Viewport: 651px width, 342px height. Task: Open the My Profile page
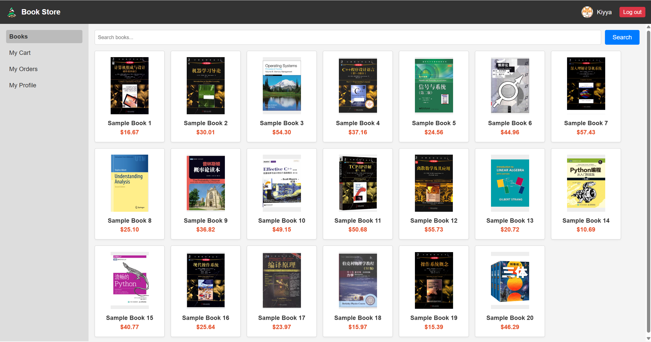(x=22, y=85)
